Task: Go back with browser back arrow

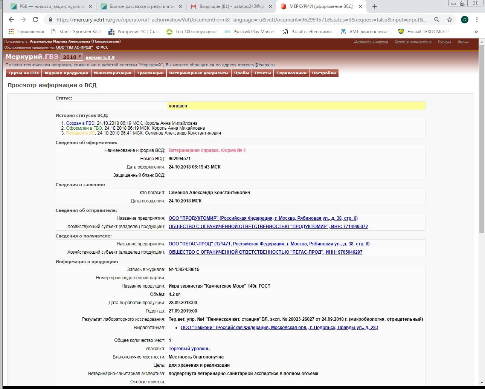Action: (x=11, y=20)
